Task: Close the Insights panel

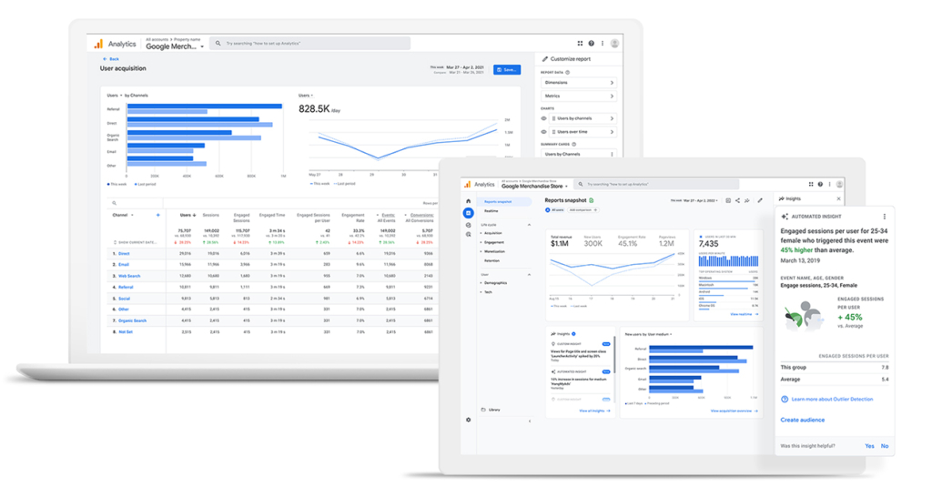Action: 838,198
